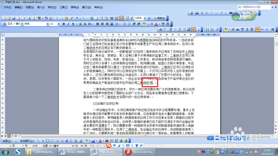Toggle character shading A button
This screenshot has width=278, height=156.
point(85,24)
